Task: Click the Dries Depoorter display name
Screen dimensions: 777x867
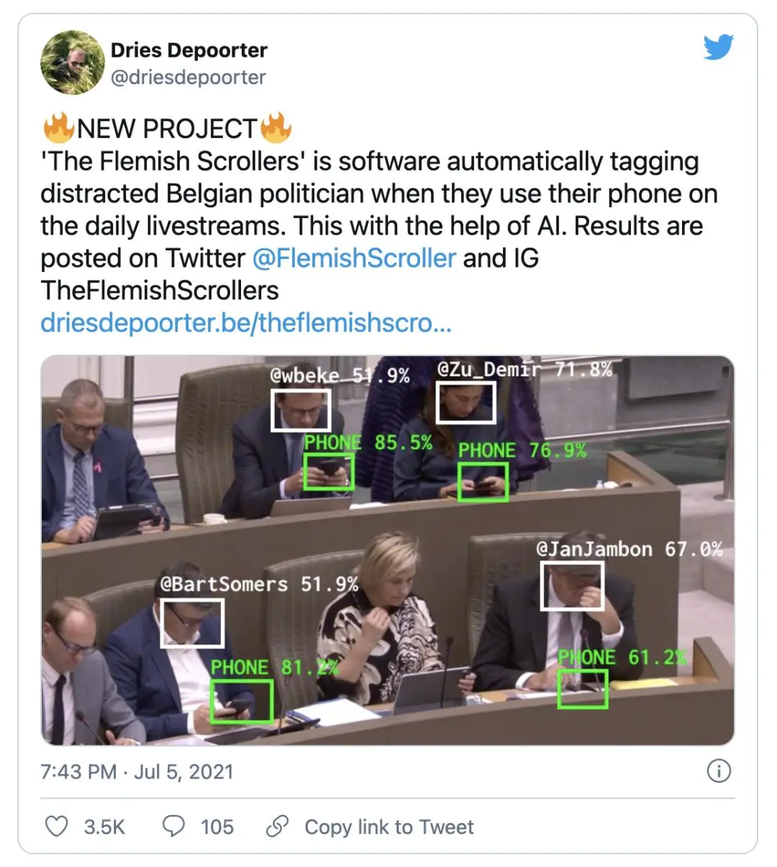Action: tap(188, 50)
